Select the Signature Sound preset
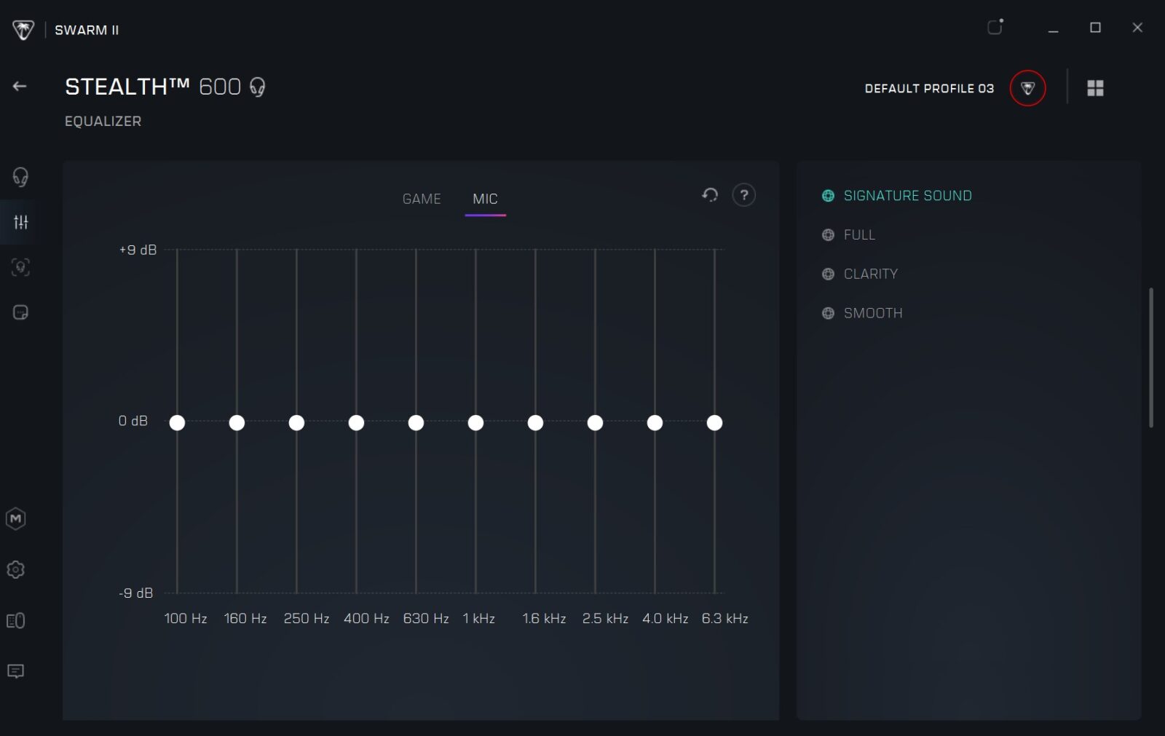 point(907,196)
